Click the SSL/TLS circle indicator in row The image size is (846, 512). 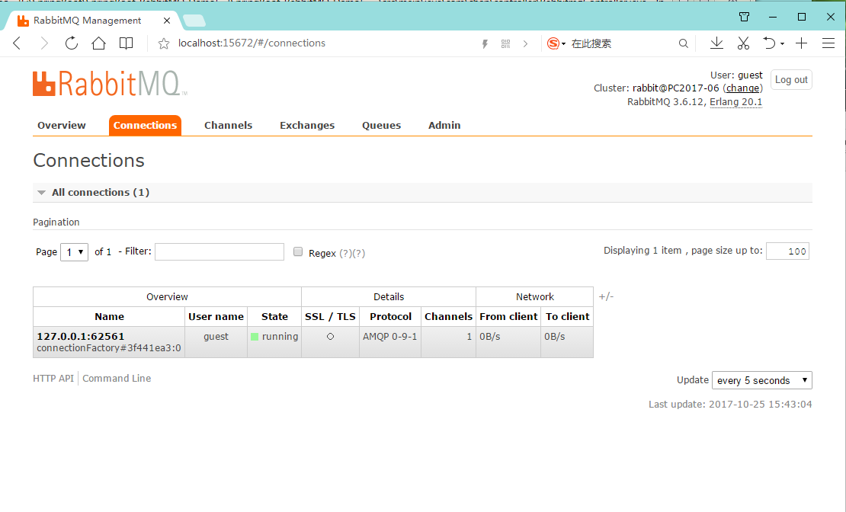point(330,336)
